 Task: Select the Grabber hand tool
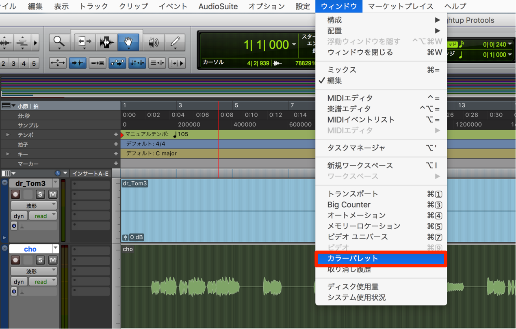tap(128, 42)
